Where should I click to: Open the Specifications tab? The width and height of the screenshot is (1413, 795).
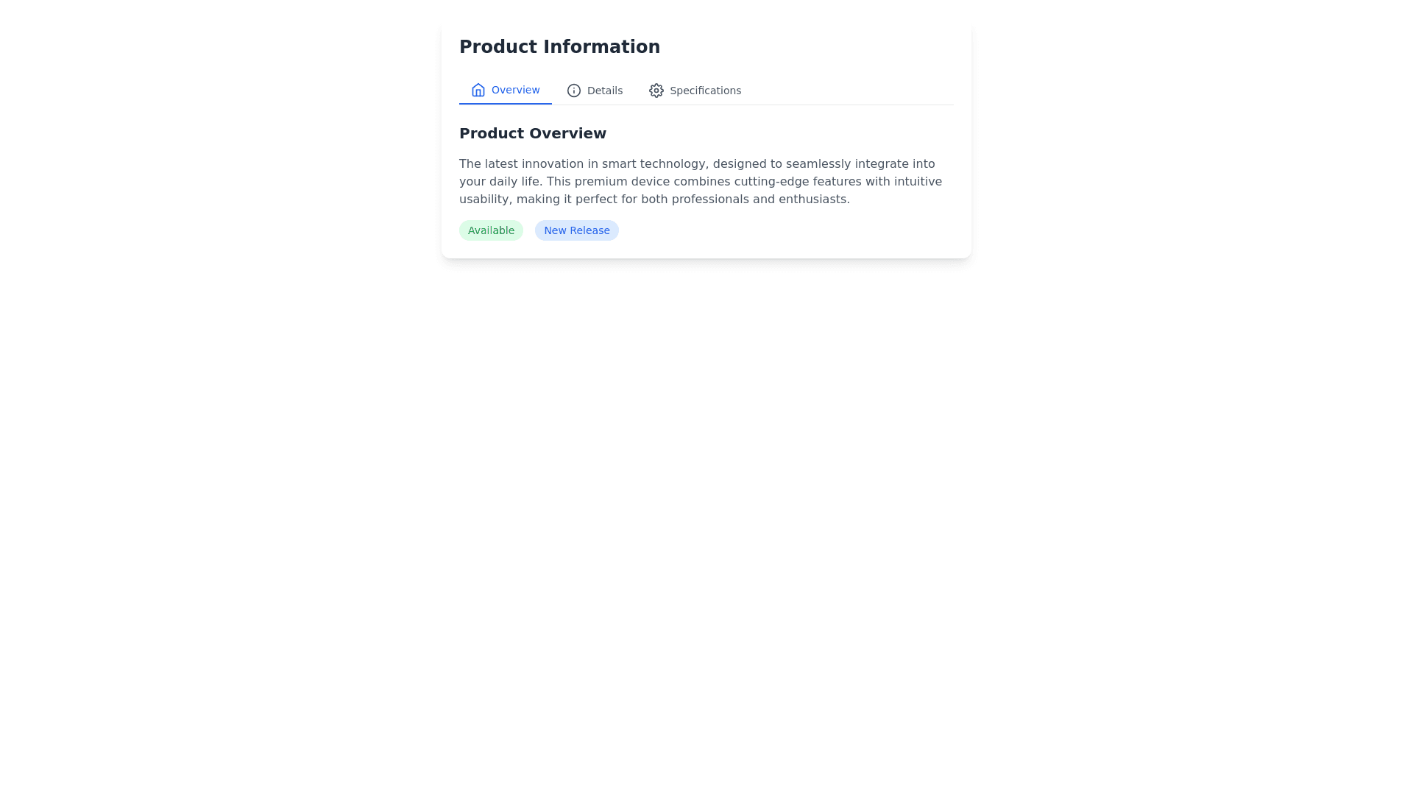coord(704,91)
